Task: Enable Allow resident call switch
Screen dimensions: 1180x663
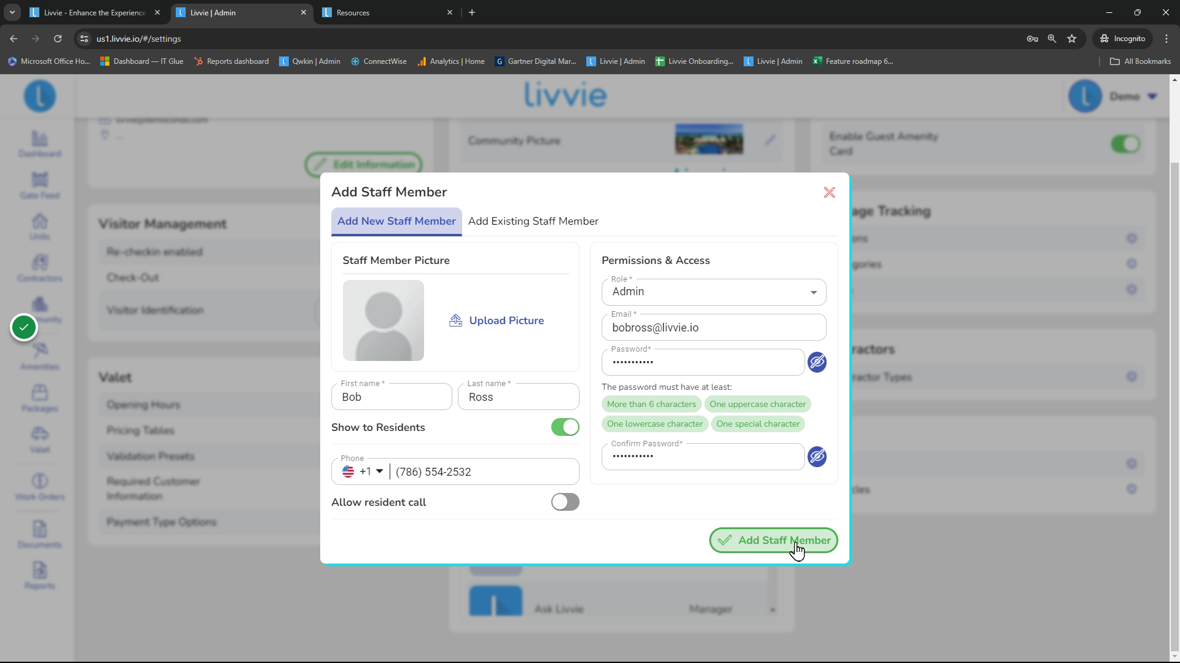Action: (565, 502)
